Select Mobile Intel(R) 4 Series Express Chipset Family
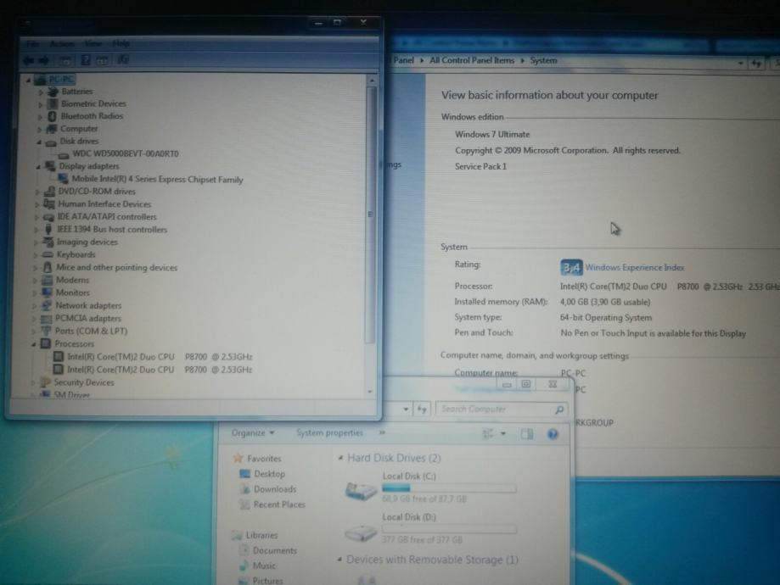This screenshot has width=780, height=585. coord(157,180)
